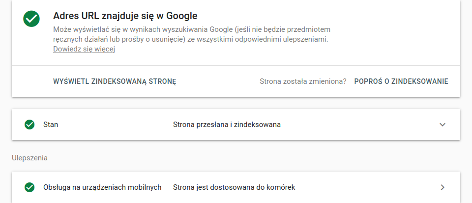Viewport: 472px width, 203px height.
Task: Click the green checkmark icon next to Stan
Action: click(29, 125)
